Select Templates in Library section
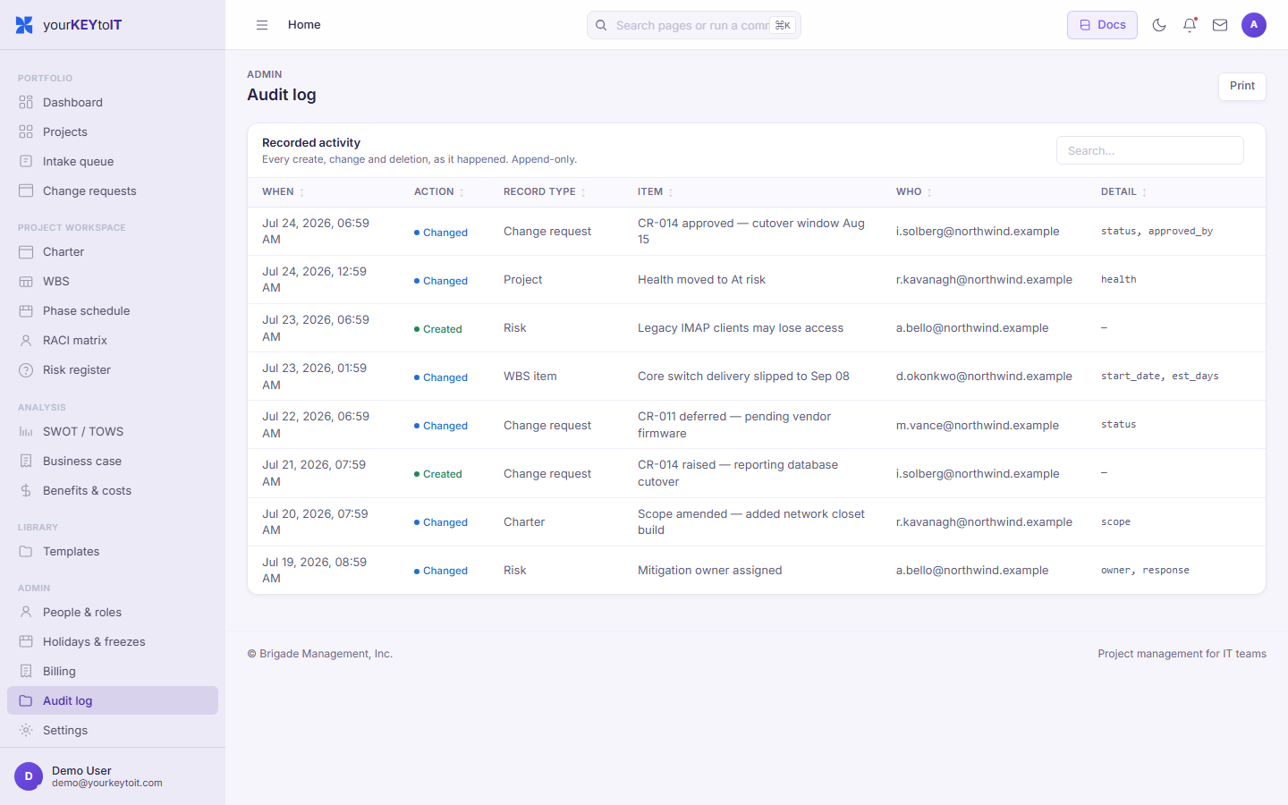1288x805 pixels. tap(113, 551)
